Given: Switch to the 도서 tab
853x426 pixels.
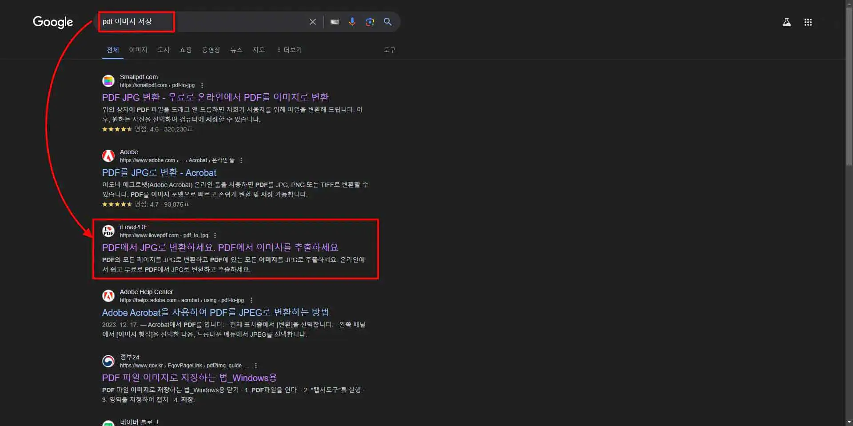Looking at the screenshot, I should click(163, 50).
